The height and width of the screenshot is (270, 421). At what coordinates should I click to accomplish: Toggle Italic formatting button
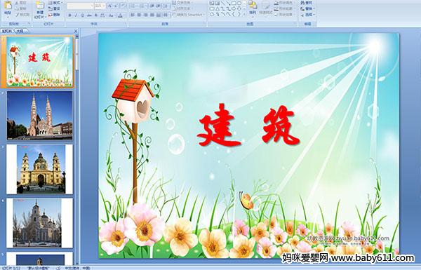click(76, 15)
